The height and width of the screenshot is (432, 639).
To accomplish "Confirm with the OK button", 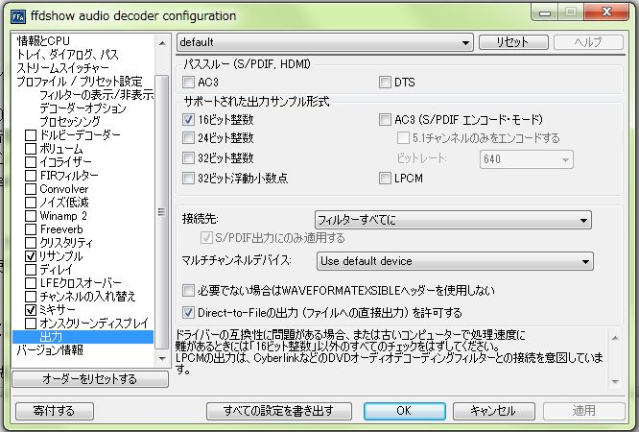I will [x=404, y=411].
